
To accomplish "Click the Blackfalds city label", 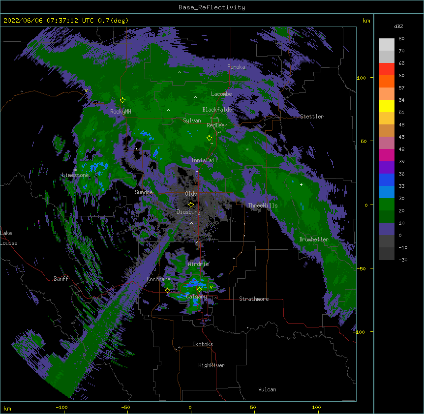I will tap(217, 110).
